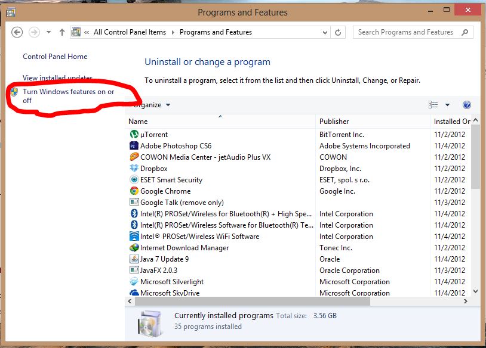Click the horizontal scrollbar thumb
This screenshot has width=486, height=348.
tap(253, 302)
